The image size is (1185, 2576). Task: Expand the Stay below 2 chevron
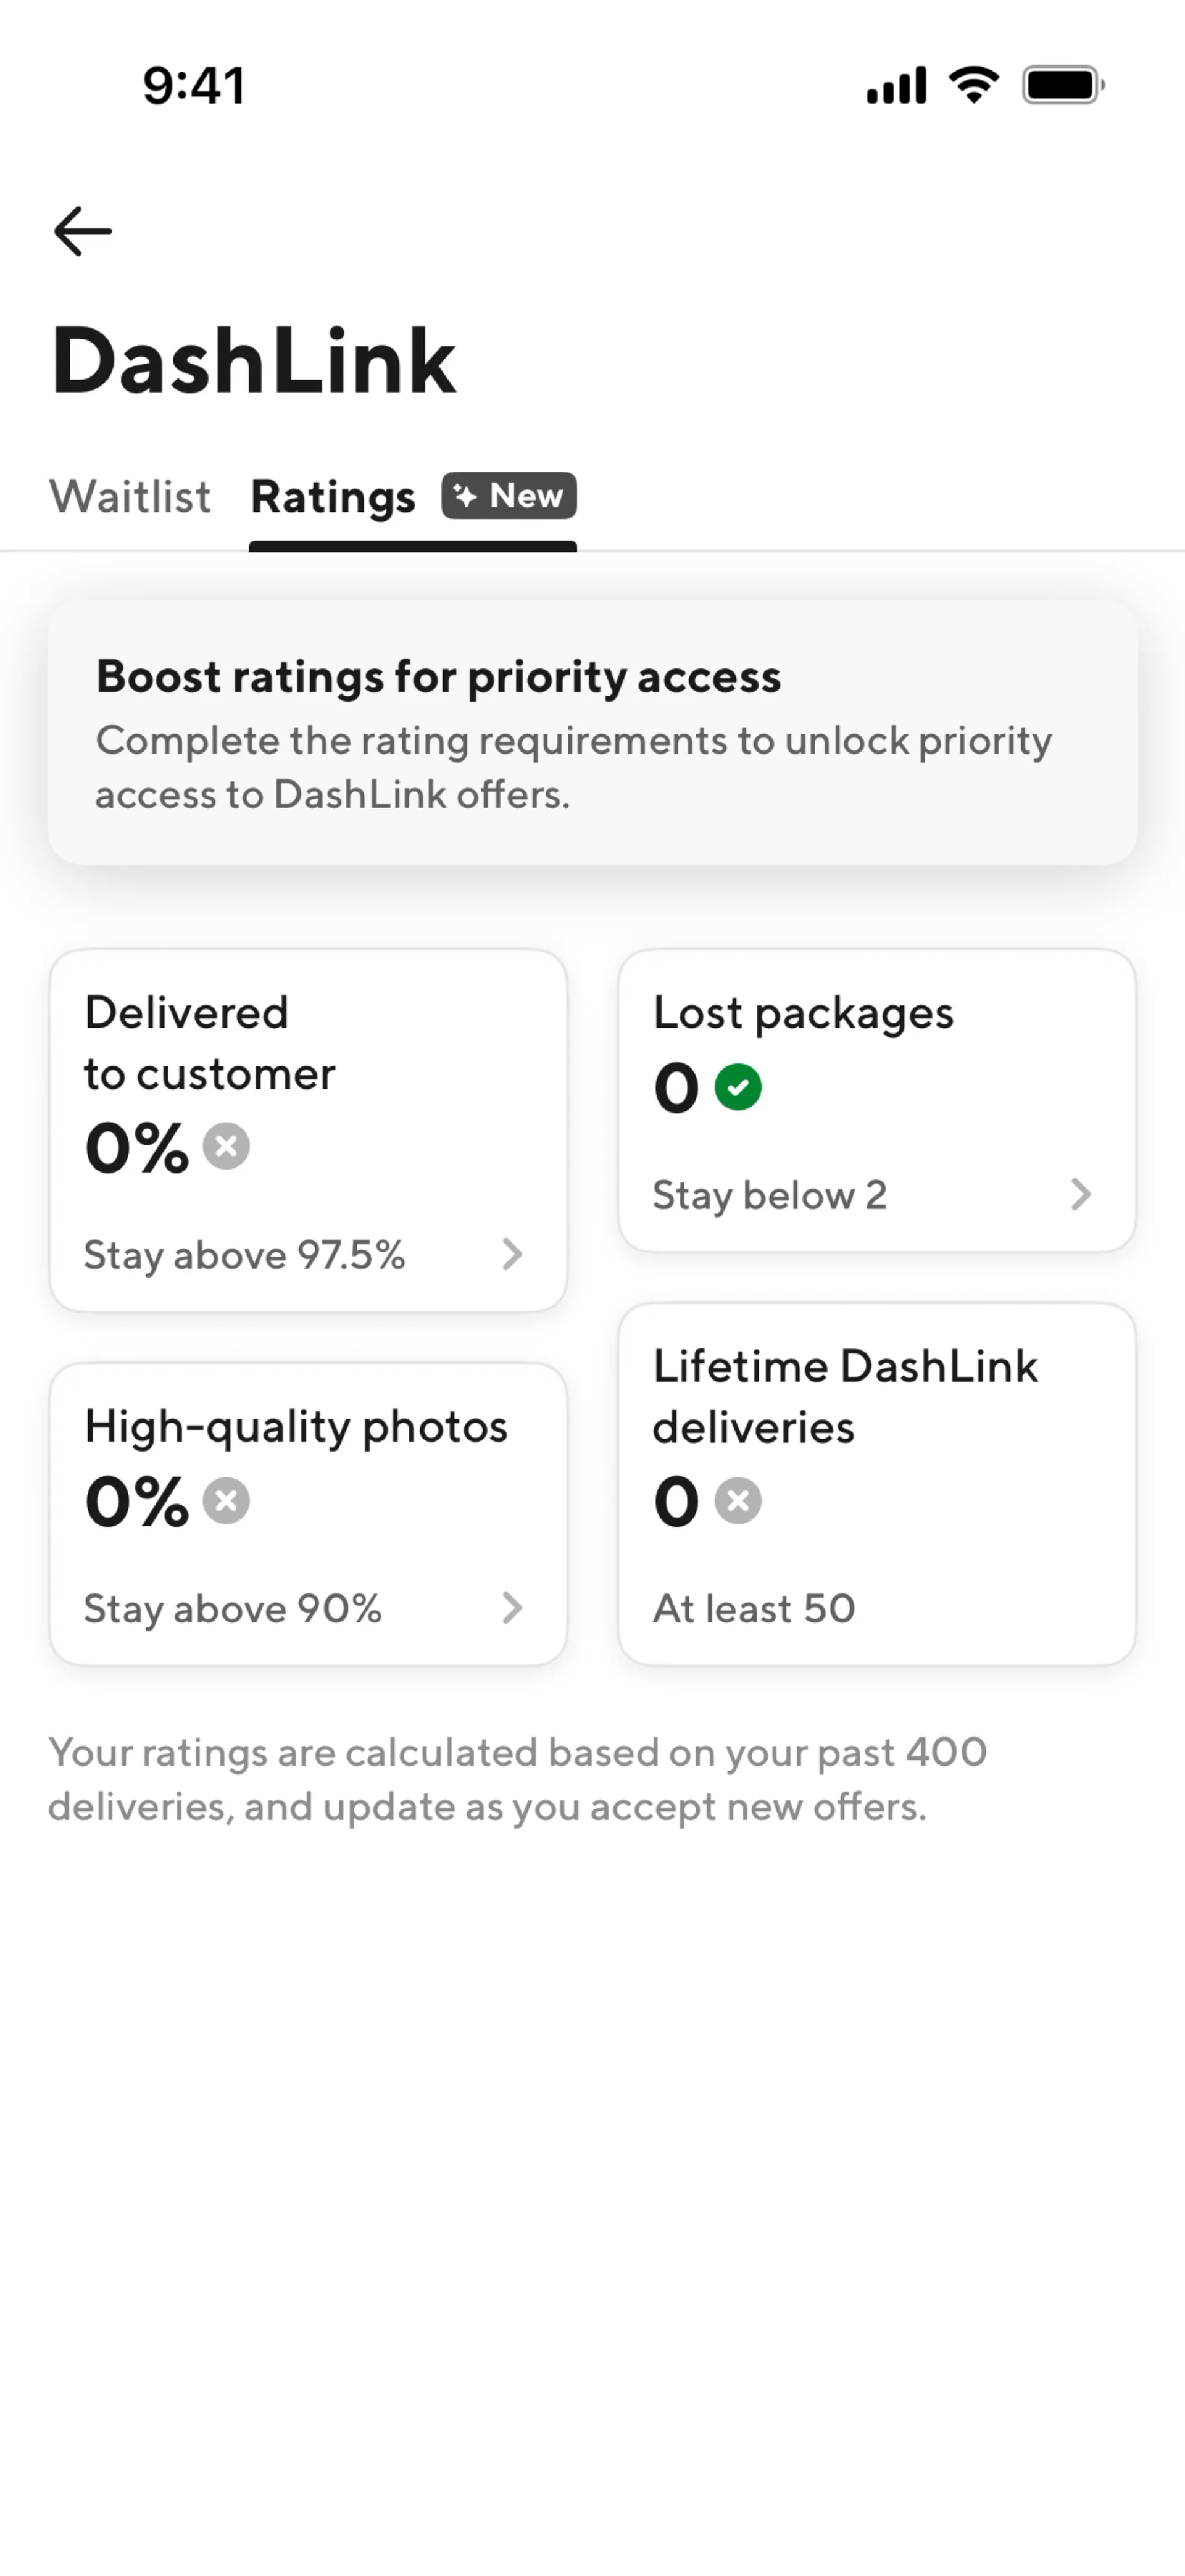click(1080, 1194)
